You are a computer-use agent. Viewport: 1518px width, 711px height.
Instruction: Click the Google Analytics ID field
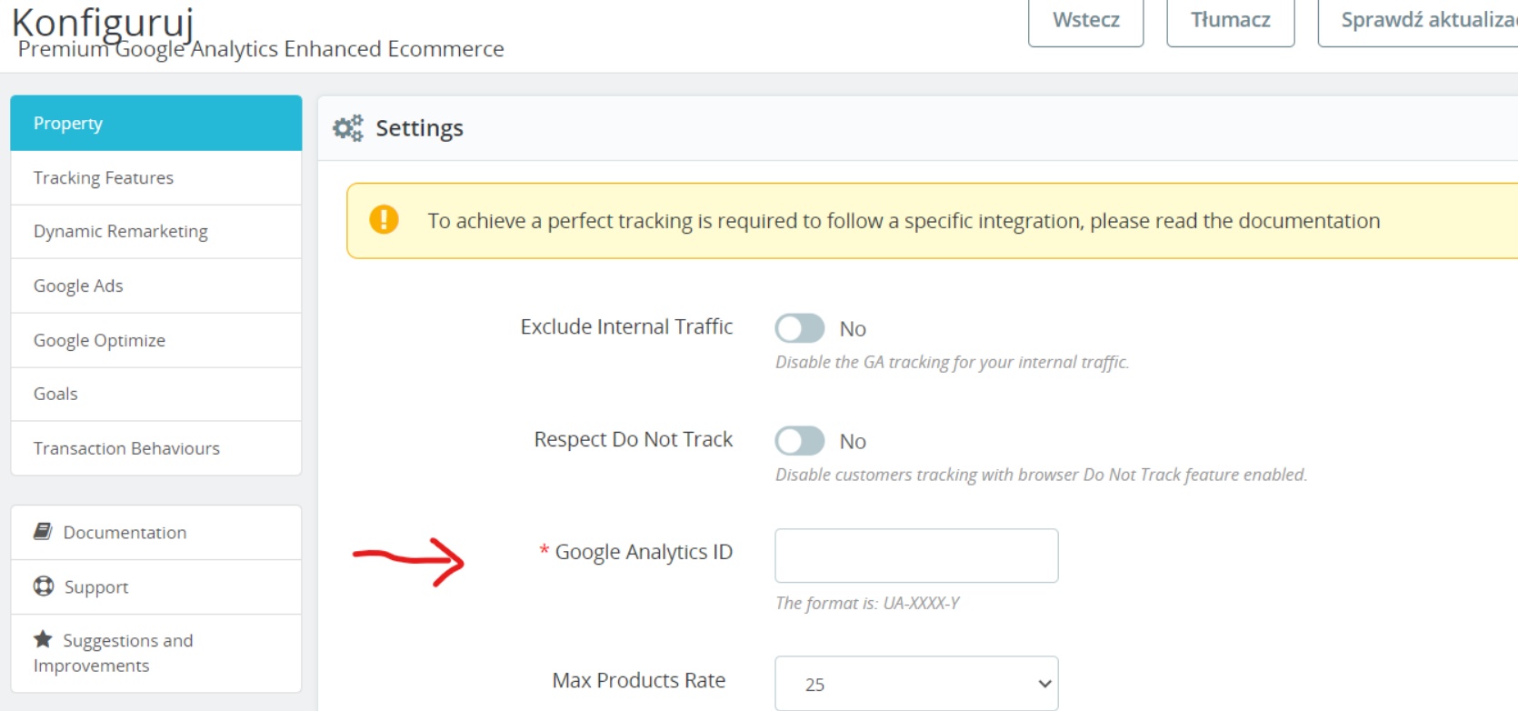tap(916, 556)
